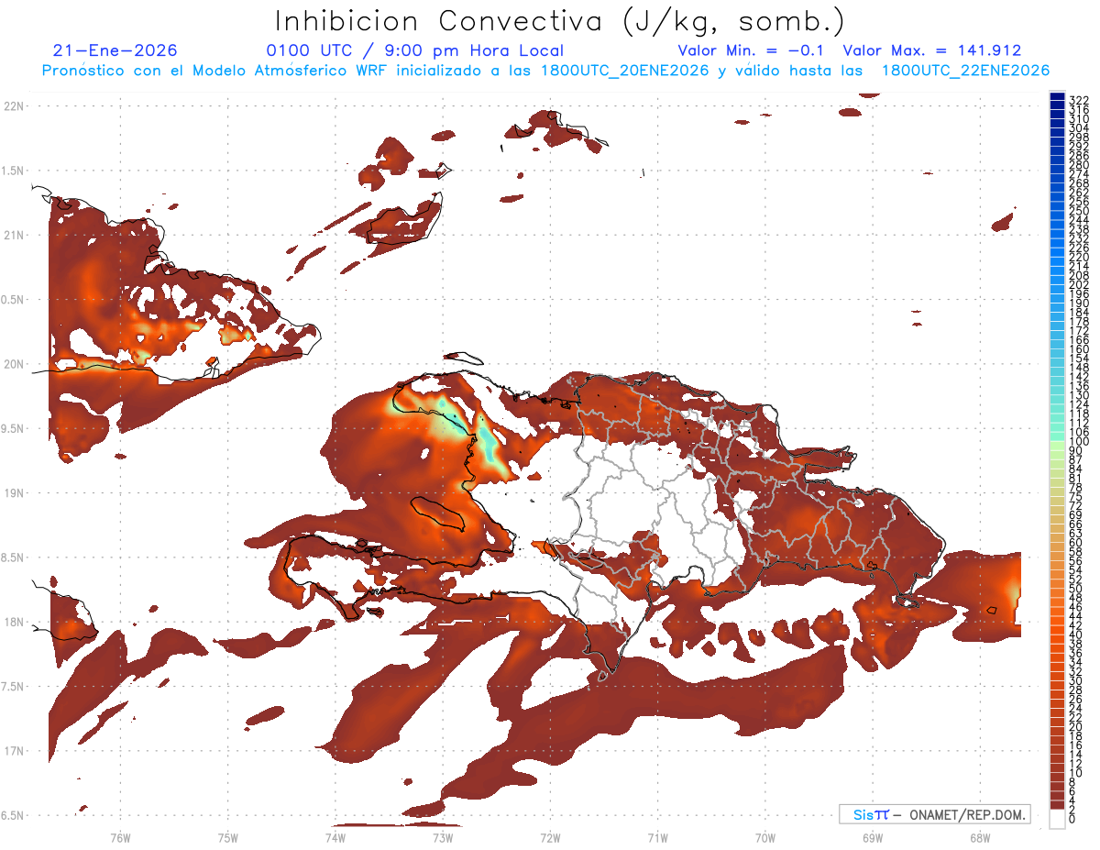Click the '72W' longitude label
Screen dimensions: 1100x850
pyautogui.click(x=550, y=838)
